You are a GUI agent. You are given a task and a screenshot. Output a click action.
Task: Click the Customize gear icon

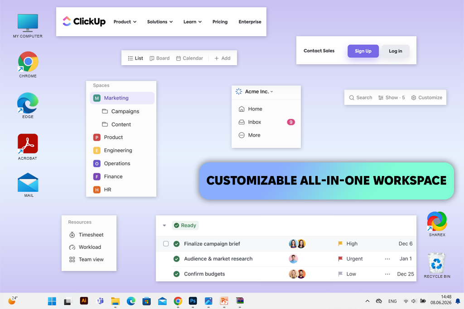pos(414,98)
